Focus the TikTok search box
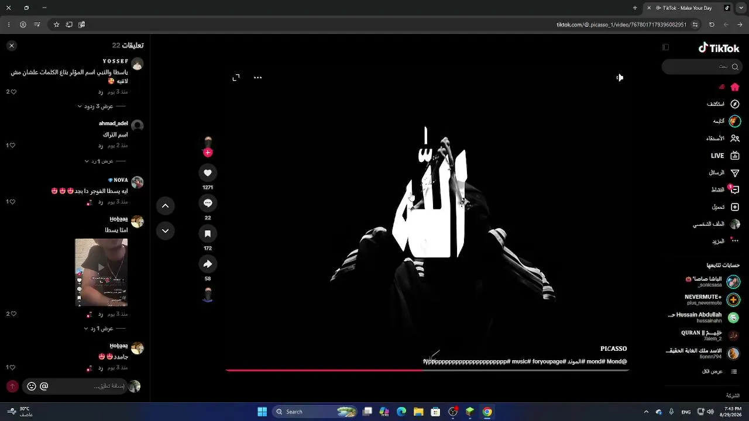 pyautogui.click(x=702, y=67)
